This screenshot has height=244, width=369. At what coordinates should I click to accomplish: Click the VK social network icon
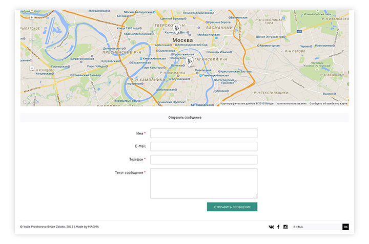point(271,227)
